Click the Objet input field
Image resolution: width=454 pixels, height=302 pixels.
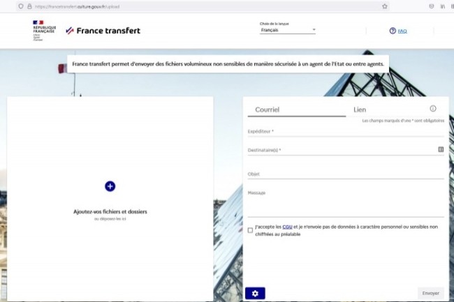(x=345, y=174)
